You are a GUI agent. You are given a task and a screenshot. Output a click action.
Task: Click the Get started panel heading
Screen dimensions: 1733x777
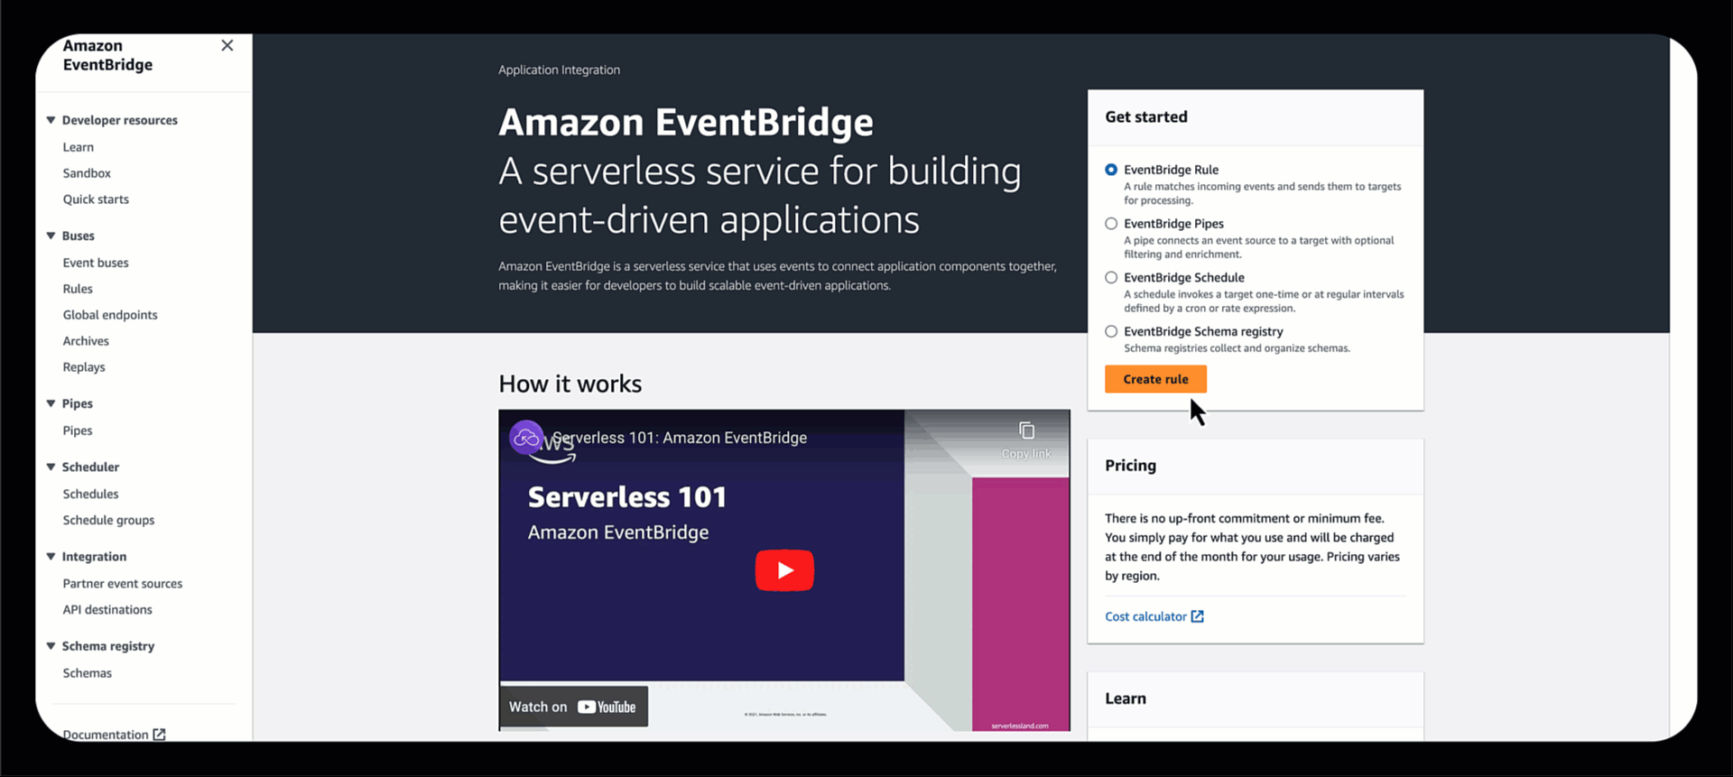[x=1146, y=116]
